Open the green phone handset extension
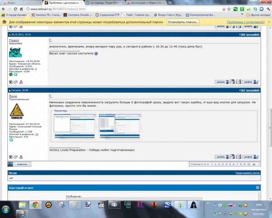The height and width of the screenshot is (218, 272). (235, 9)
